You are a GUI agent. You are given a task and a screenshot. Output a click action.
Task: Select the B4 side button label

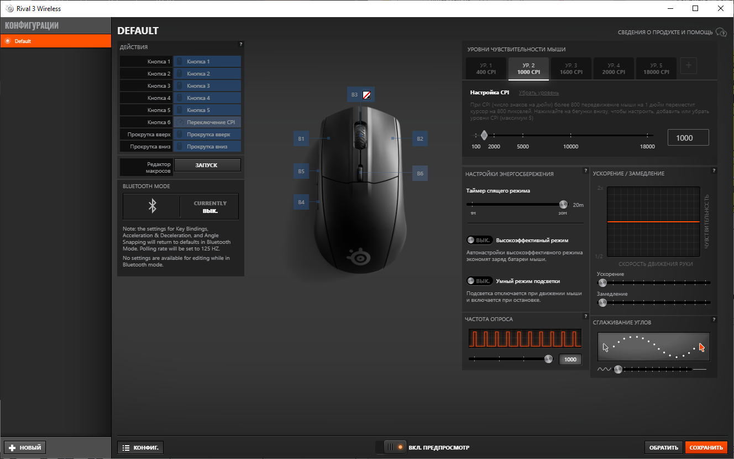click(x=301, y=202)
